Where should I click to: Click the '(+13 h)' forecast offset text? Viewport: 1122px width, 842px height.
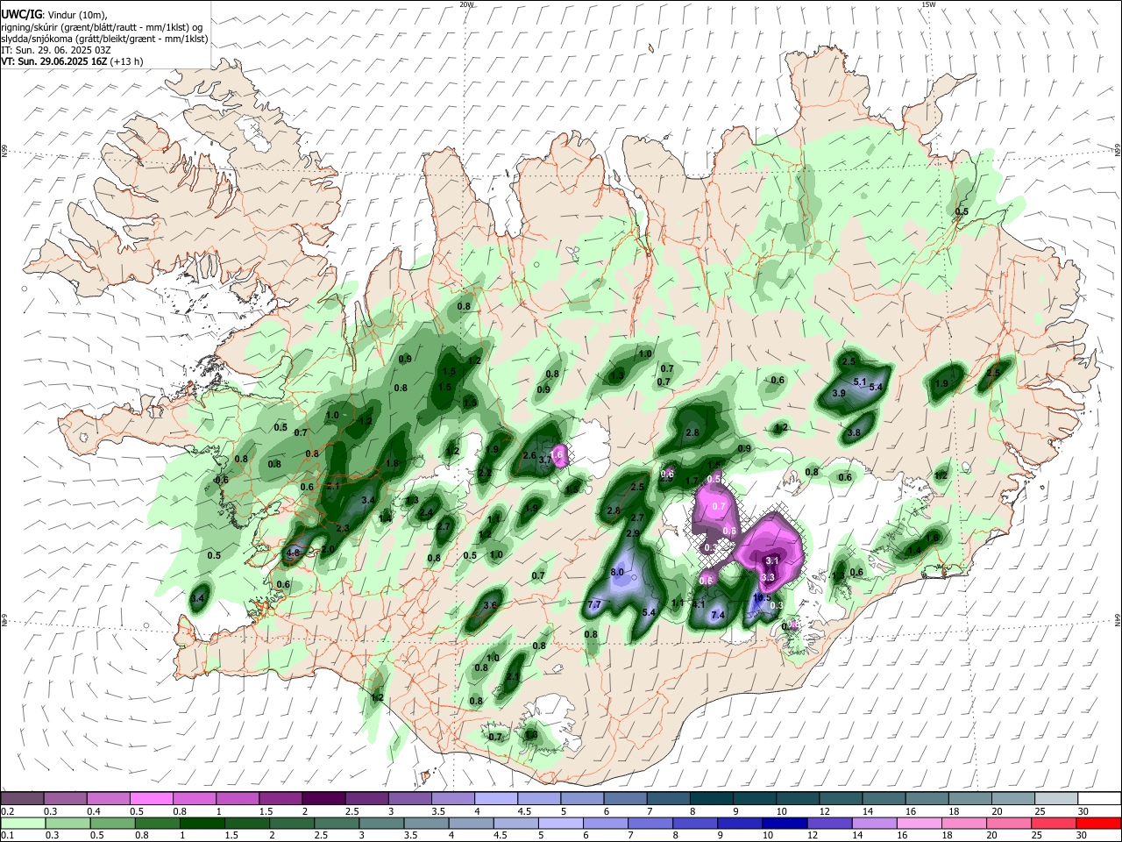click(x=127, y=61)
